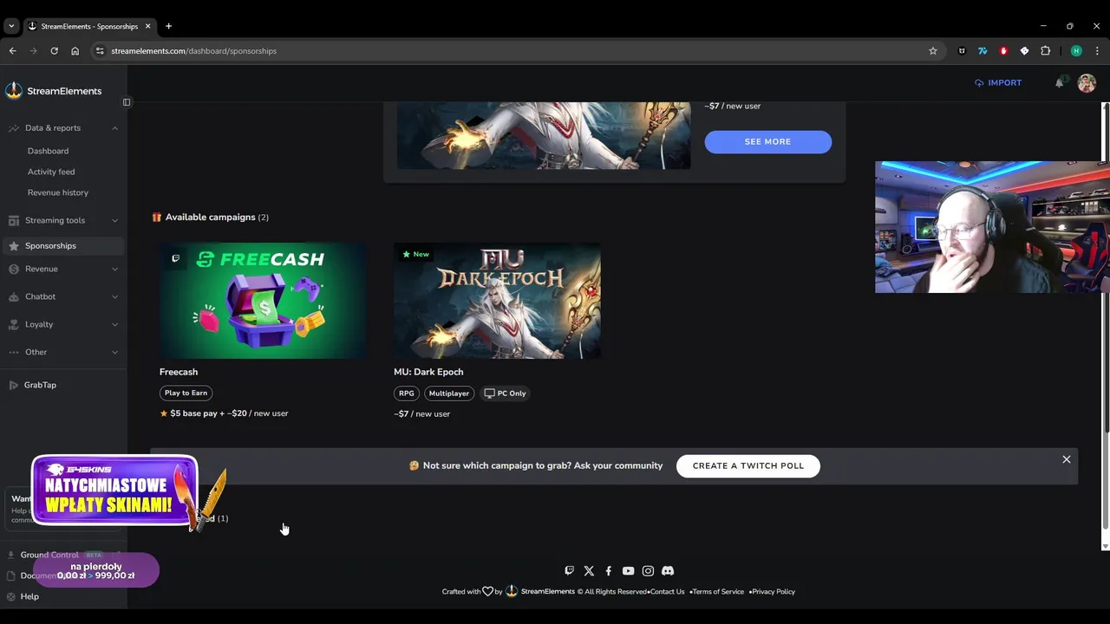Open Revenue history in the sidebar
The width and height of the screenshot is (1110, 624).
[57, 192]
